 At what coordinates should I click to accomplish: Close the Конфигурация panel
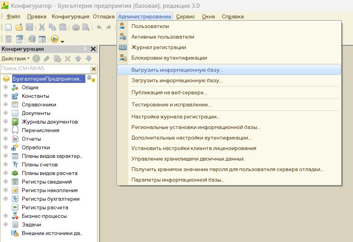93,49
